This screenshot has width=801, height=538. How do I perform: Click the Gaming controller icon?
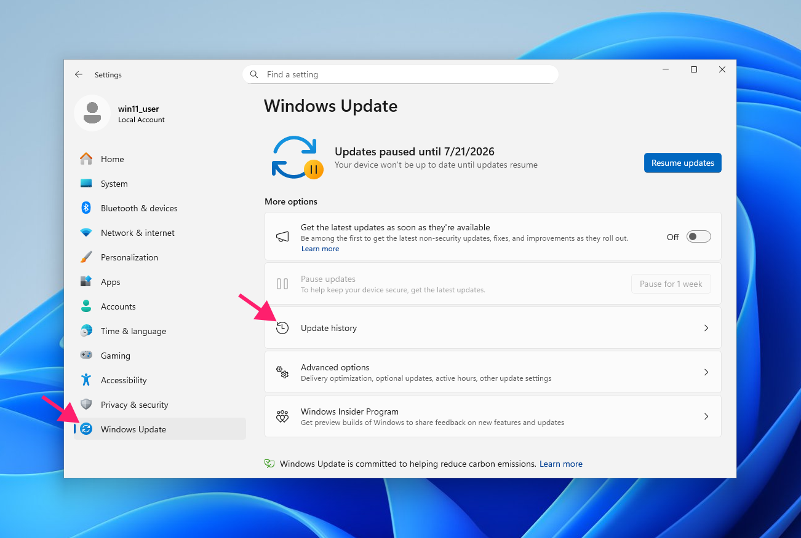click(86, 355)
